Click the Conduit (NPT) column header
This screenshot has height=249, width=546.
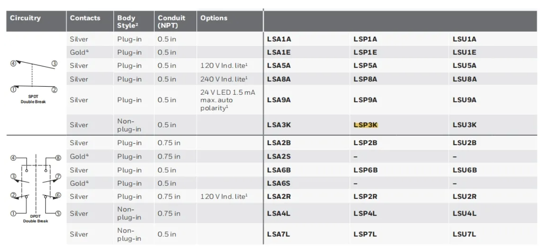tap(171, 22)
